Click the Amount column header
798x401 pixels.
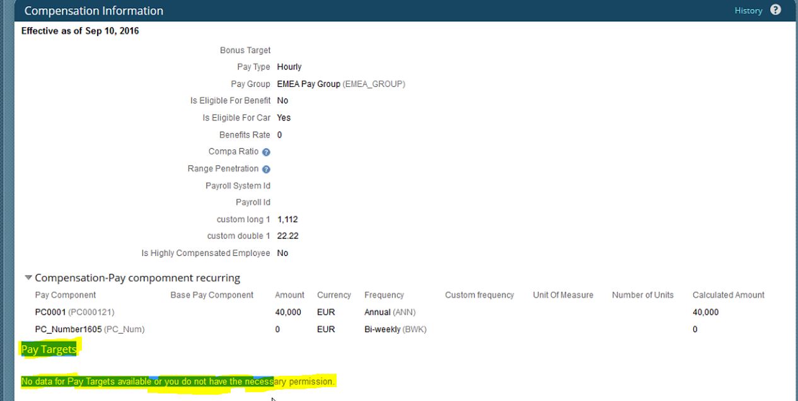289,295
